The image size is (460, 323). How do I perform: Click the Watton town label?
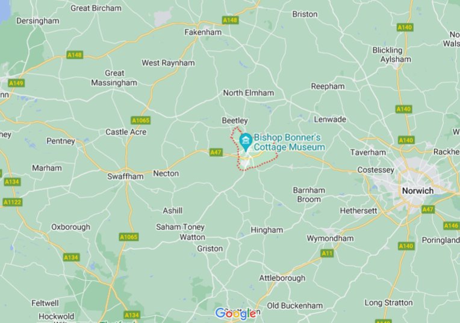point(192,237)
